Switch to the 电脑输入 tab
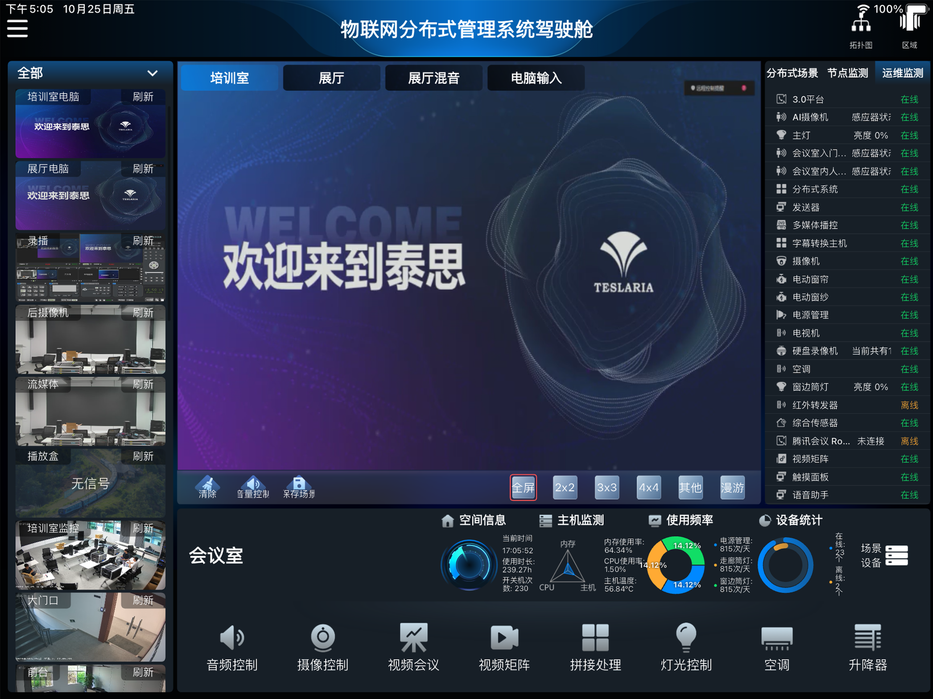933x699 pixels. pos(536,77)
